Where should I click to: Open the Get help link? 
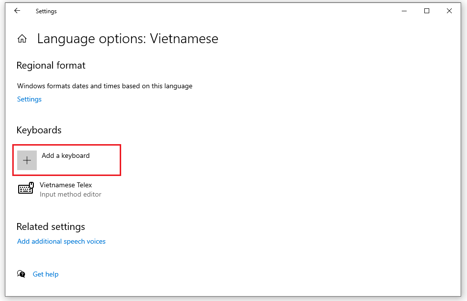(x=45, y=274)
